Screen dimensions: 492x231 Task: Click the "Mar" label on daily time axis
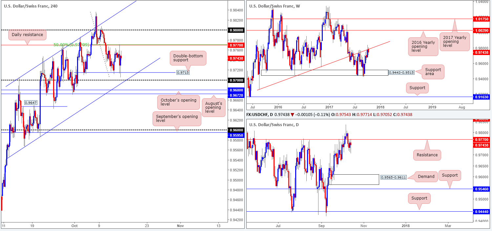click(x=448, y=226)
